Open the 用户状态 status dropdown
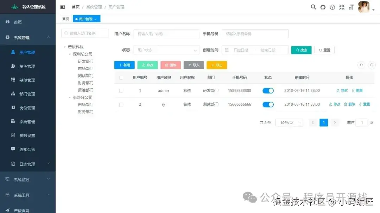380x213 pixels. point(166,50)
